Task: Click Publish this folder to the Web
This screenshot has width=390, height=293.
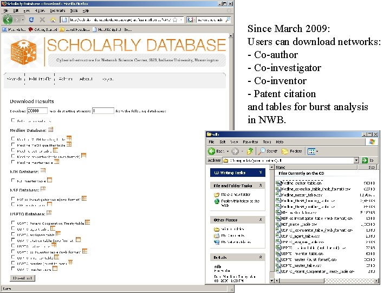Action: coord(240,203)
